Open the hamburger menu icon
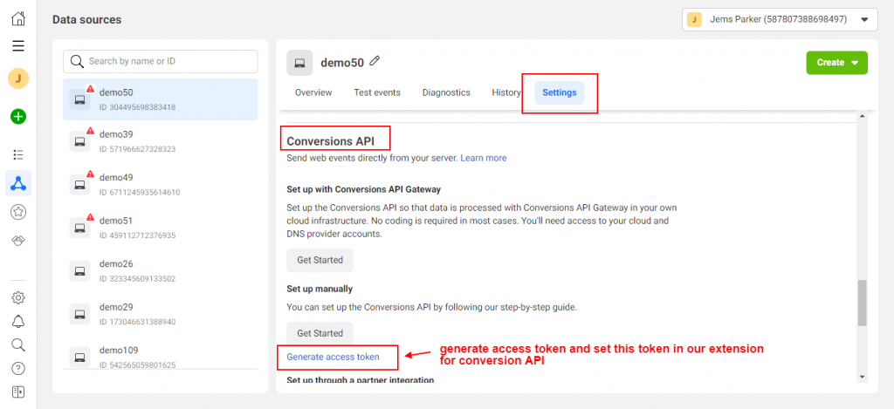Screen dimensions: 894x409 (18, 46)
